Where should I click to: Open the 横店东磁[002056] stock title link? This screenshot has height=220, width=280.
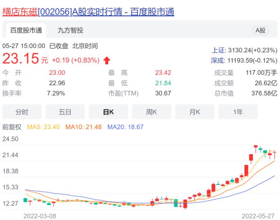click(88, 12)
